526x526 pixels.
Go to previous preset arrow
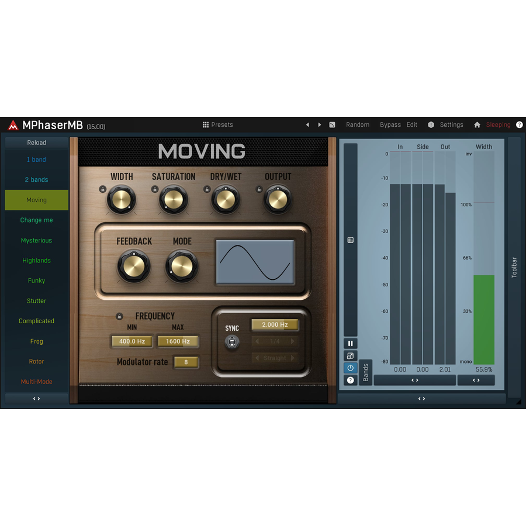[307, 125]
